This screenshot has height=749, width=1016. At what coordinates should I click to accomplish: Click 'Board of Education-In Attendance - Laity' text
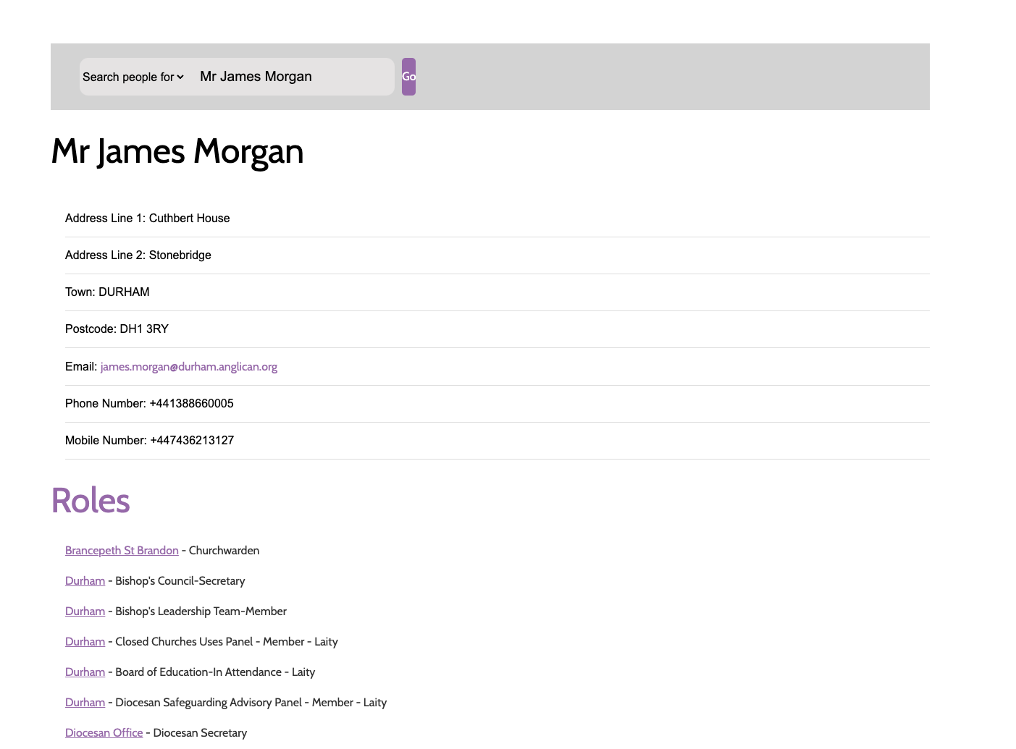[215, 672]
